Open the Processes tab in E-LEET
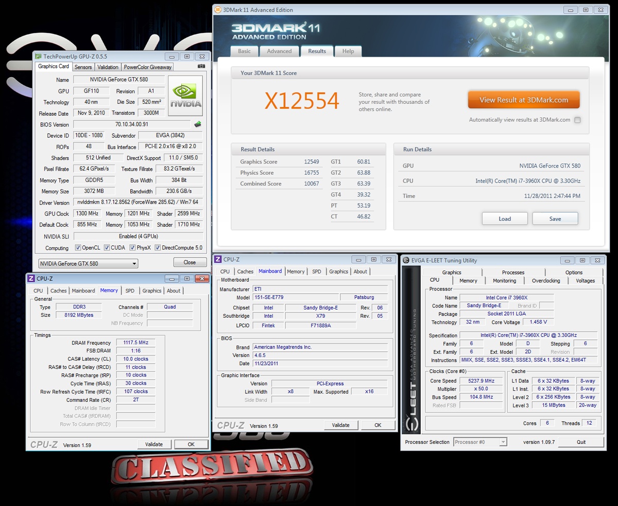 tap(513, 273)
